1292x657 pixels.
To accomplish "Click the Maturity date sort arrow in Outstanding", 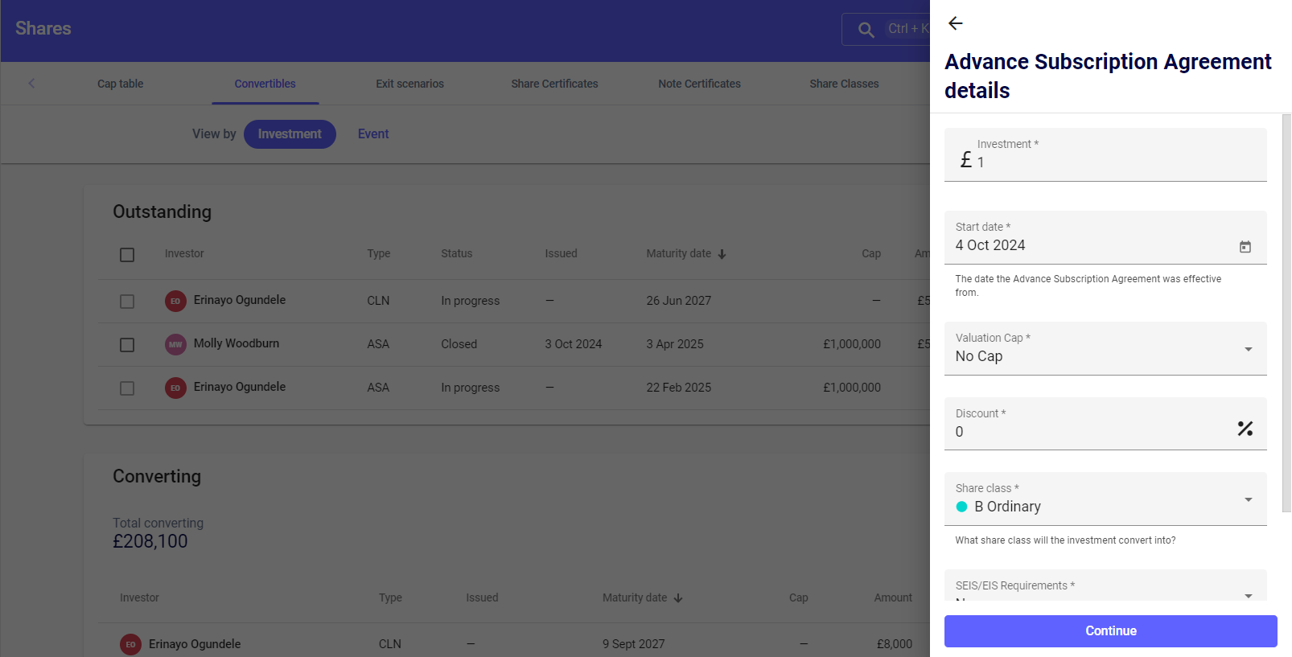I will (x=722, y=254).
